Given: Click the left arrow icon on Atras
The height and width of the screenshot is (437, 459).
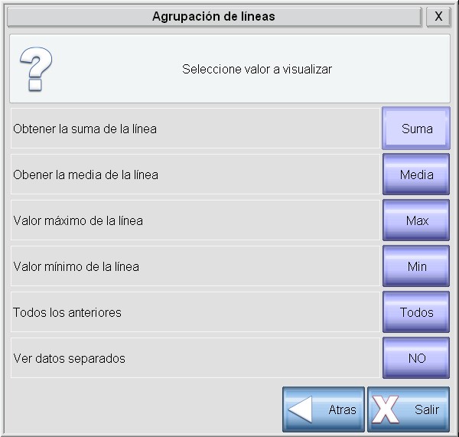Looking at the screenshot, I should (301, 409).
